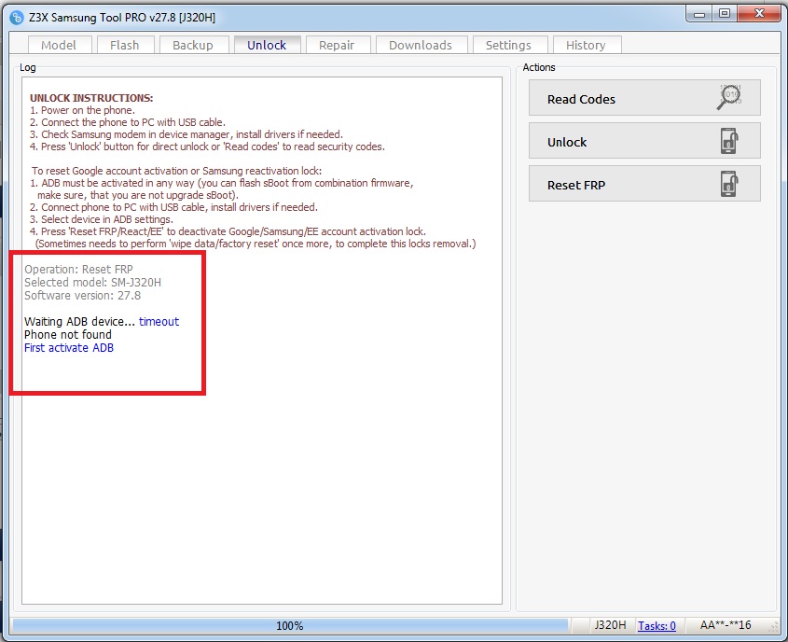This screenshot has width=788, height=642.
Task: Click the 'UNLOCK INSTRUCTIONS:' heading
Action: click(x=91, y=98)
